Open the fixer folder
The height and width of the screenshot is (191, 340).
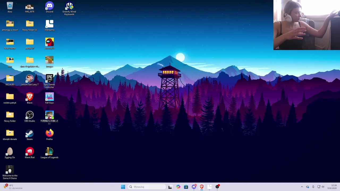pos(10,62)
